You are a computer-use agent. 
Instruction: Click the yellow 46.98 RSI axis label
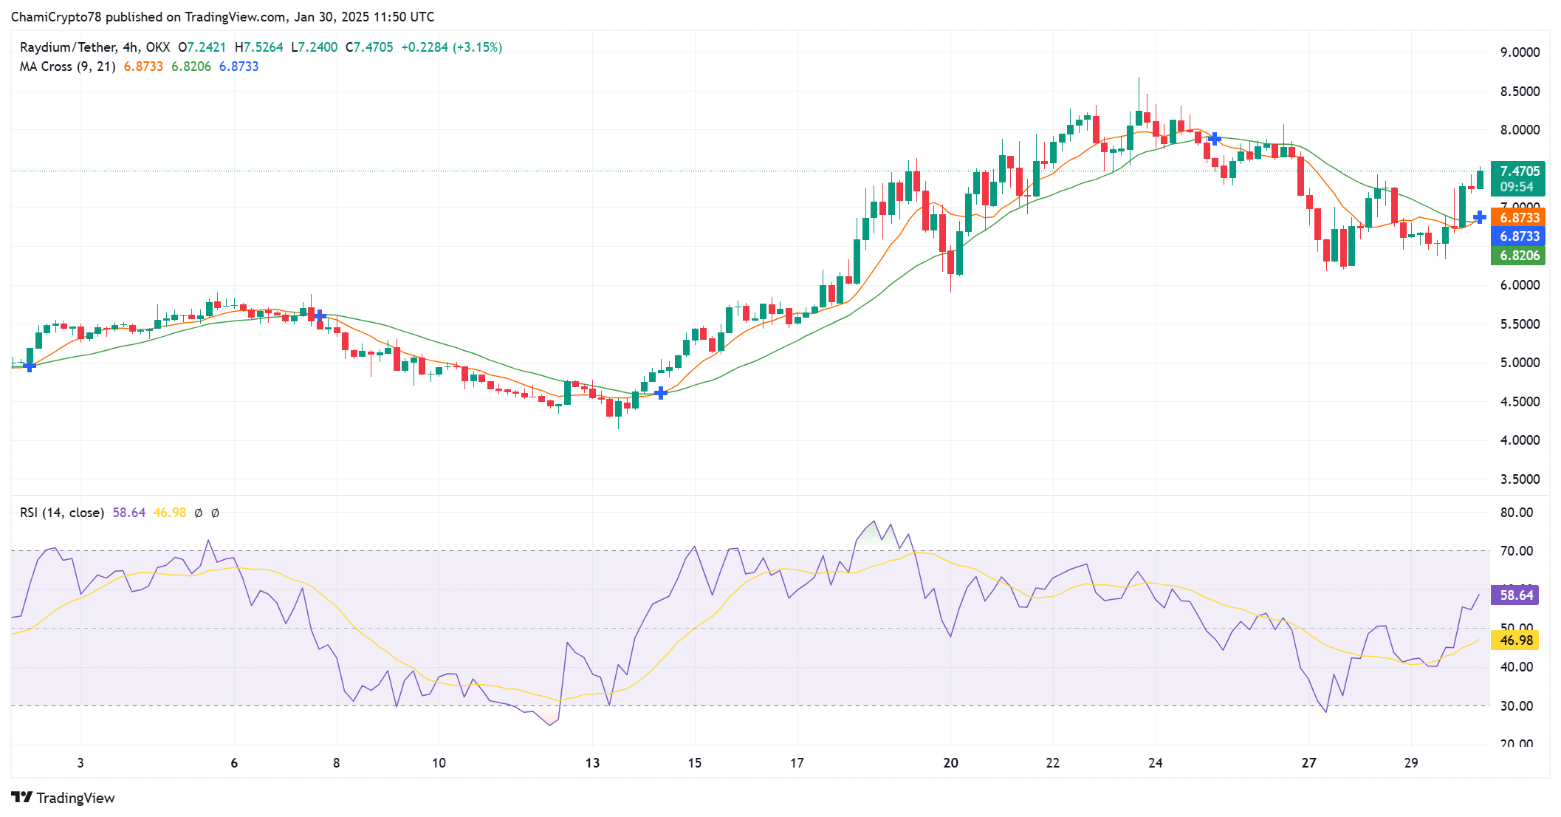[x=1516, y=640]
